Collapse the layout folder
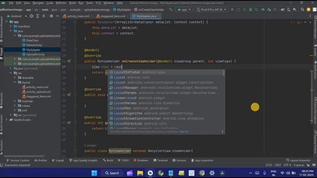The height and width of the screenshot is (178, 317). pos(15,82)
